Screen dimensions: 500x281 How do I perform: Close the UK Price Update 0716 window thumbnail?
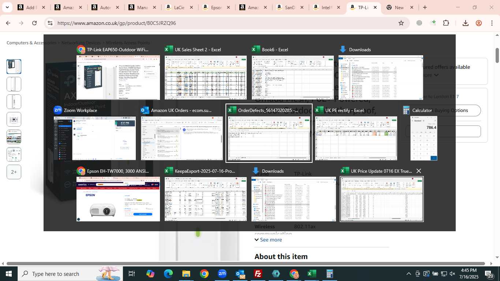click(419, 171)
